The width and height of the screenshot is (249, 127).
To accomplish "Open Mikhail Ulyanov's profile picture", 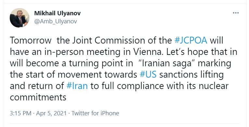I will click(x=20, y=18).
